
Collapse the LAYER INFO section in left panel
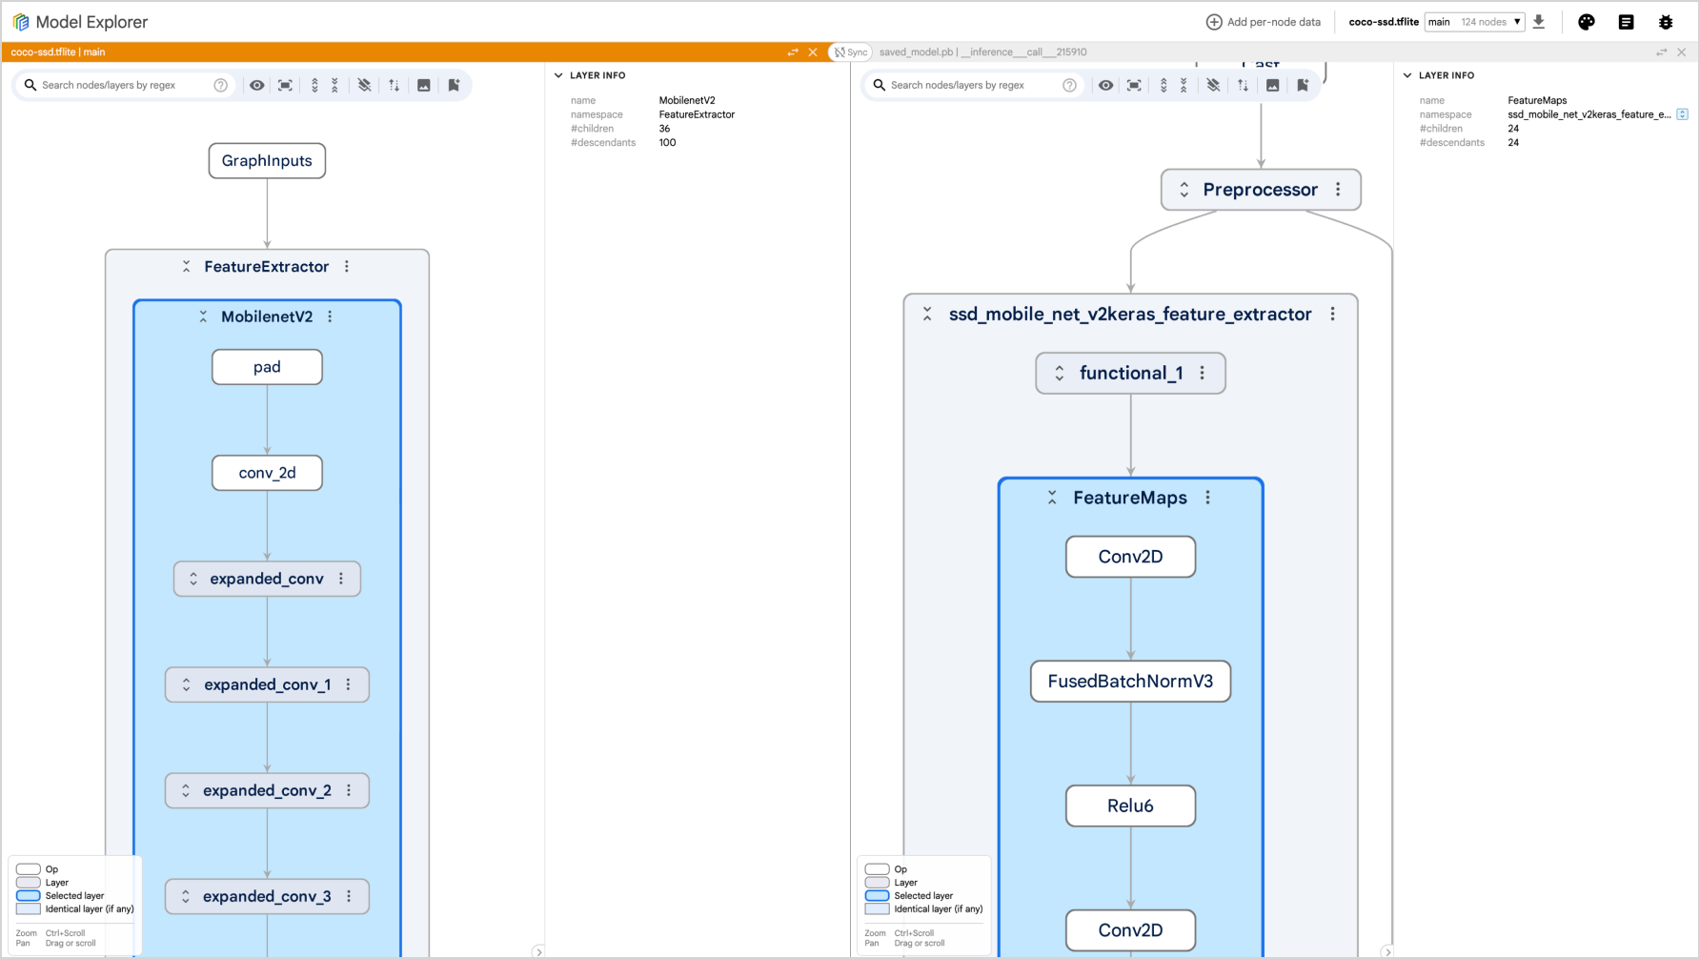pyautogui.click(x=557, y=74)
